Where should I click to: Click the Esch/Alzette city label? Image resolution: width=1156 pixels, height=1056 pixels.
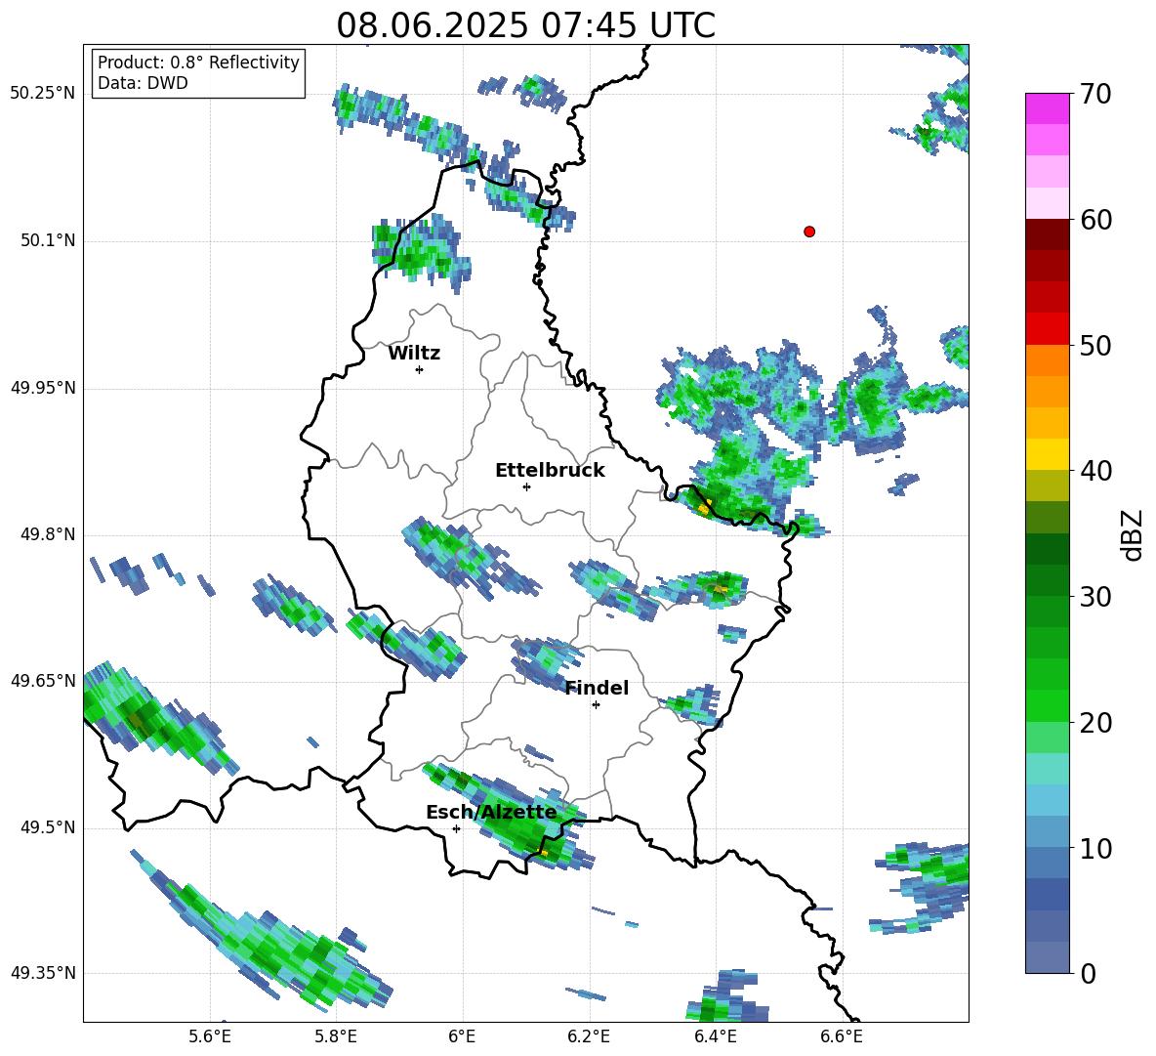pyautogui.click(x=491, y=813)
